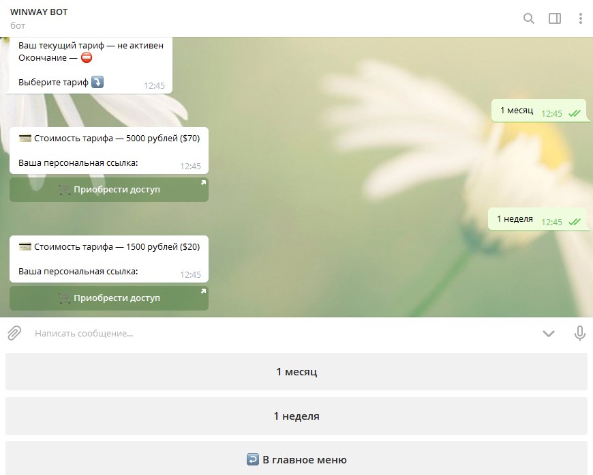The width and height of the screenshot is (593, 475).
Task: Open the WINWAY BOT profile from the header title
Action: tap(39, 12)
